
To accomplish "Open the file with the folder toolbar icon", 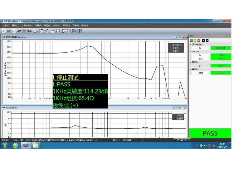I will pyautogui.click(x=52, y=31).
